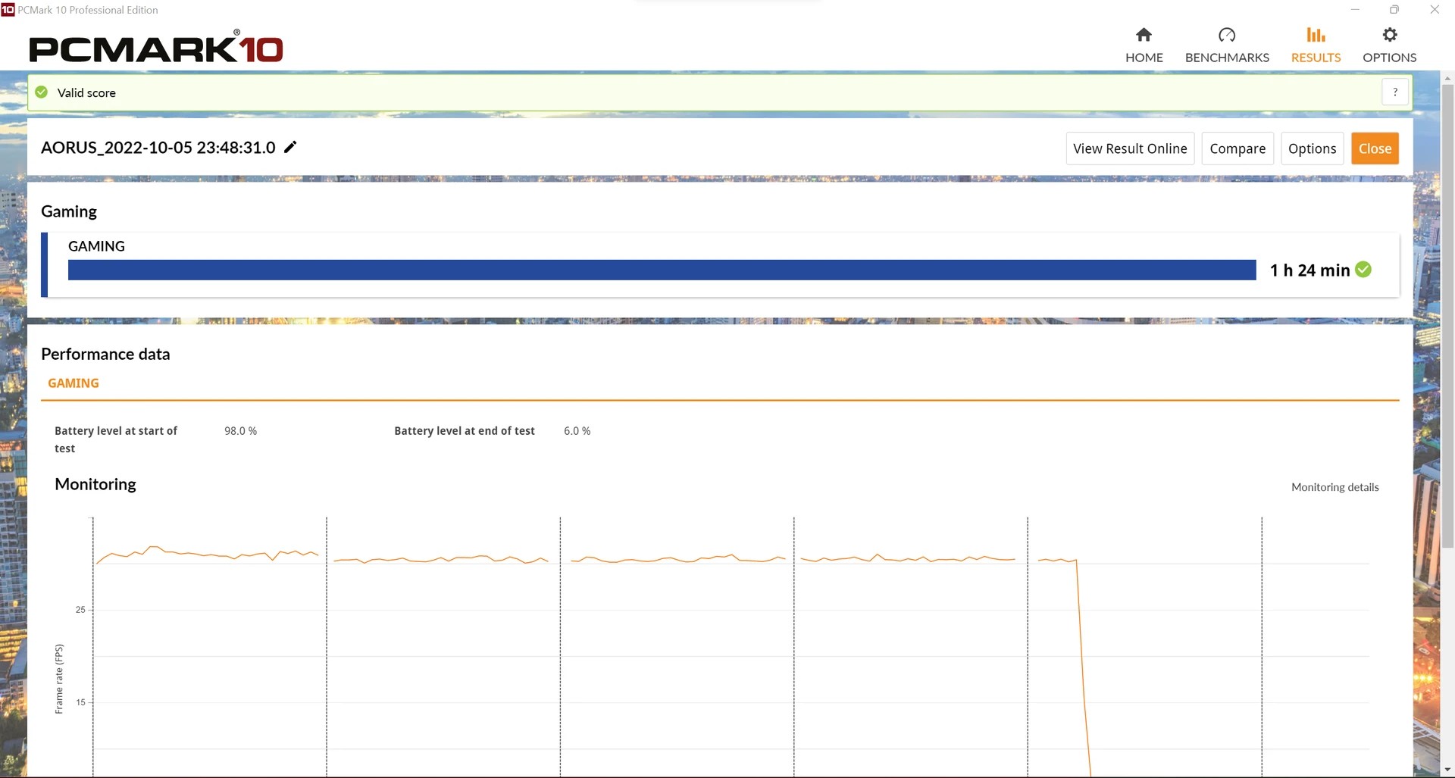
Task: Open Benchmarks via the gauge icon
Action: (1226, 35)
